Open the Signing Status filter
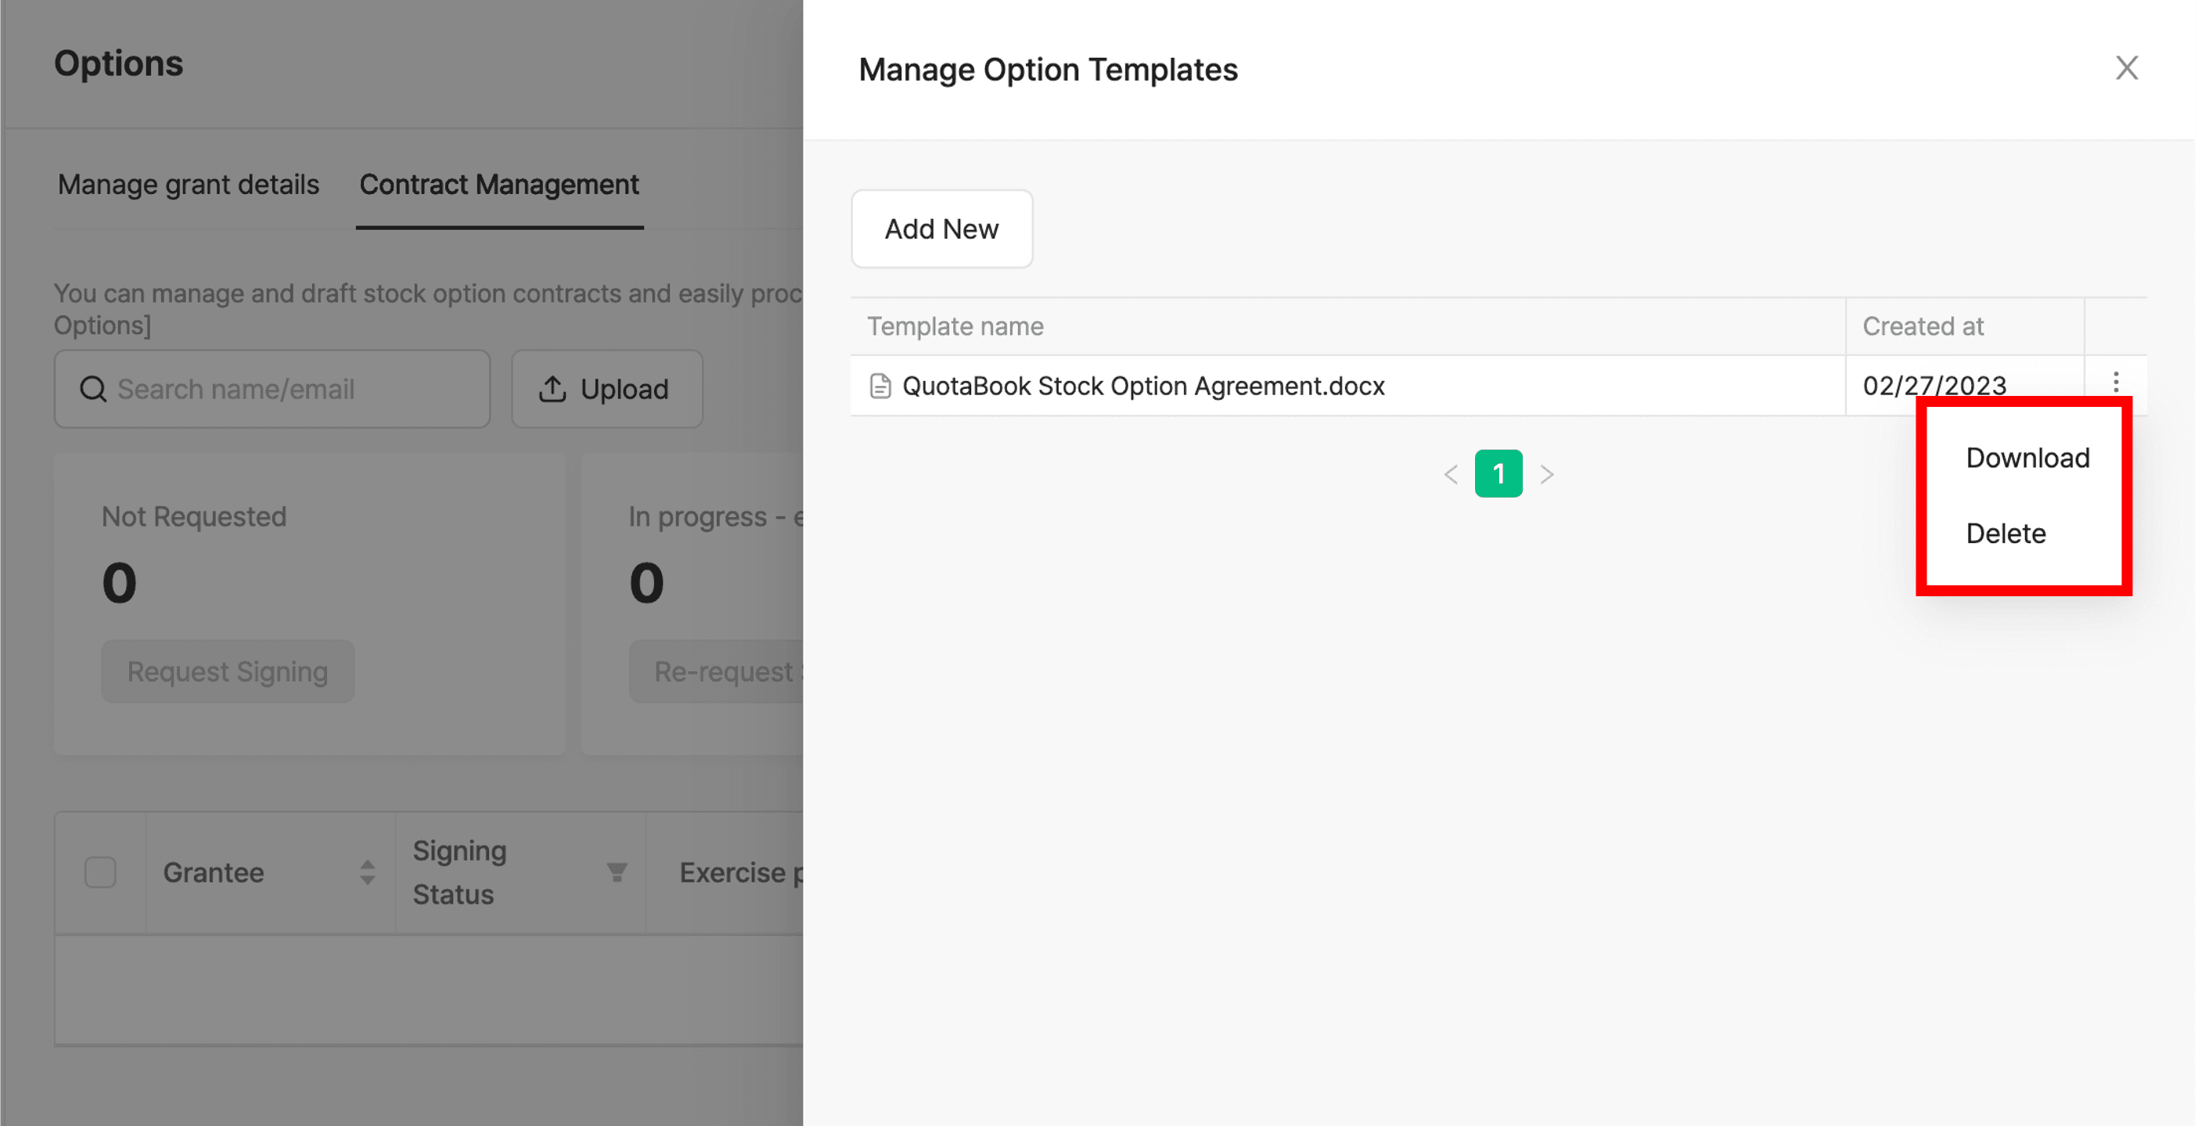Screen dimensions: 2198x1126 [x=616, y=871]
